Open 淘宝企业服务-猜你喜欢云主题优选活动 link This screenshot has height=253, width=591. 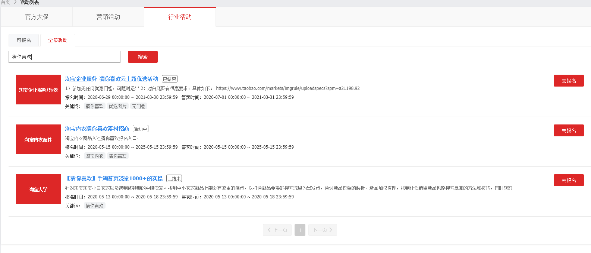(112, 79)
